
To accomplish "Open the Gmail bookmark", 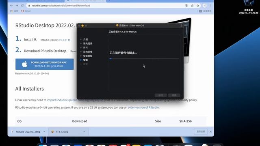I will (26, 11).
